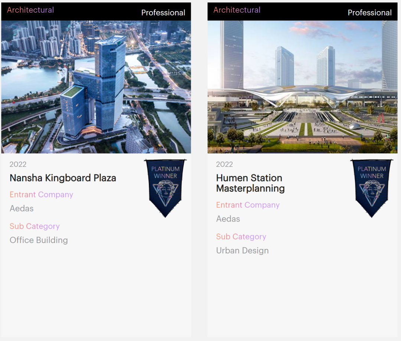Click Platinum Winner badge on Nansha Kingboard card
Screen dimensions: 401x341
click(x=166, y=188)
